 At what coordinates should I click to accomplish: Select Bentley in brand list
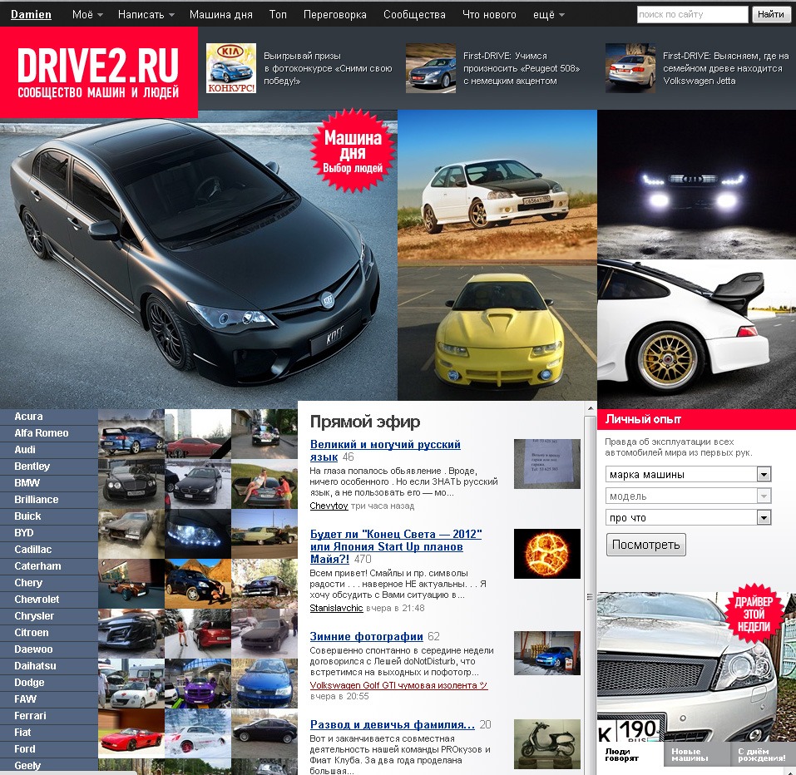[x=32, y=466]
